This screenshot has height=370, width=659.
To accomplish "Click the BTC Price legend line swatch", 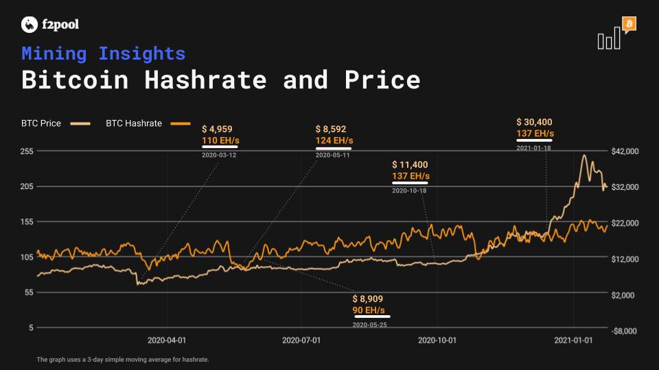I will click(x=80, y=123).
